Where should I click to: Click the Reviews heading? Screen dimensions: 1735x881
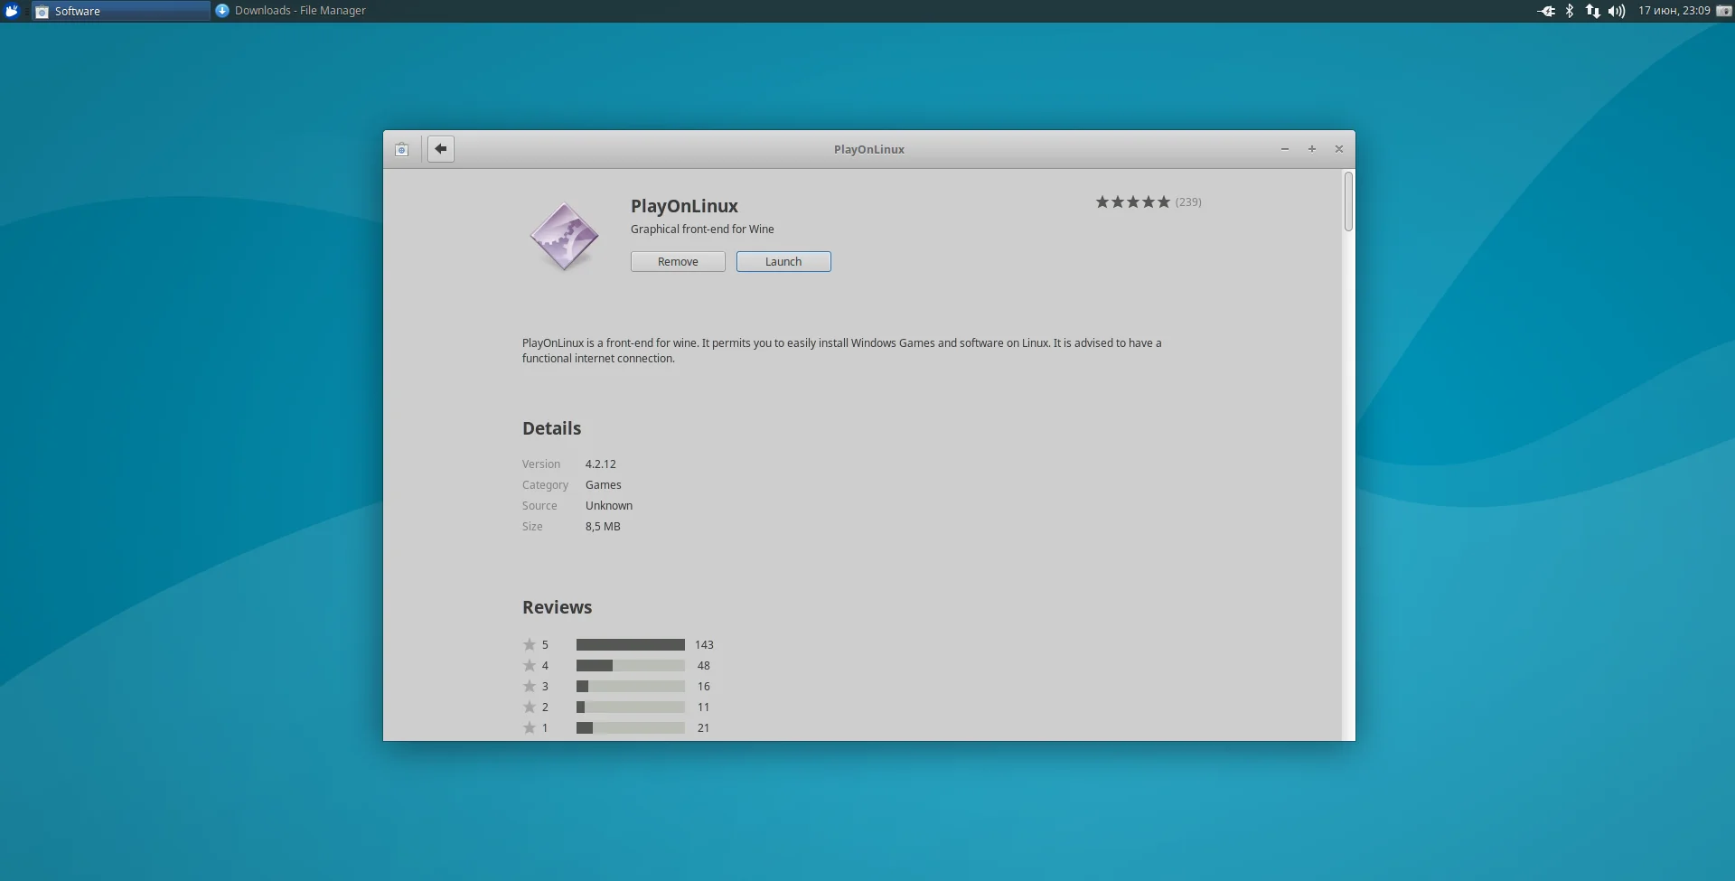(x=558, y=607)
